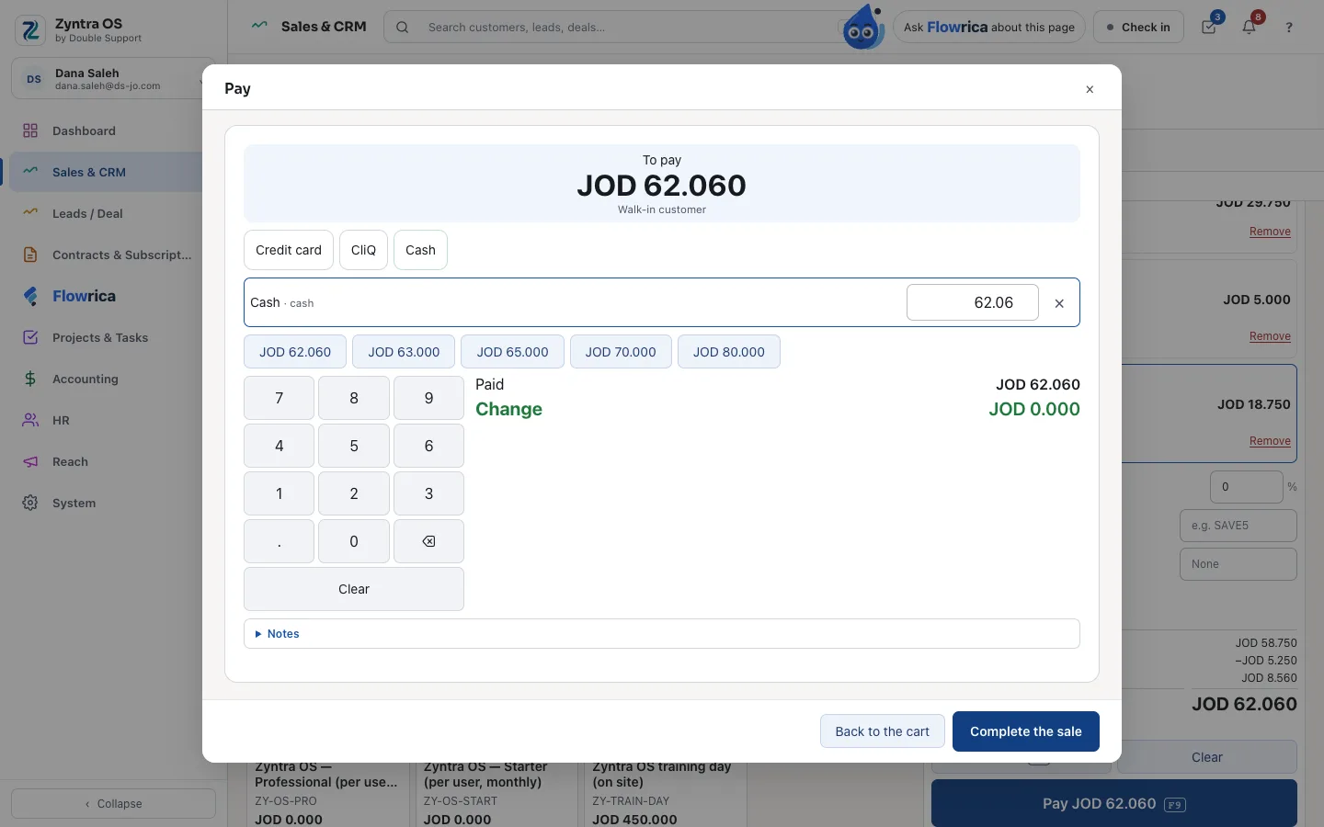Screen dimensions: 1324x827
Task: Open the Dana Saleh account dropdown
Action: 114,79
